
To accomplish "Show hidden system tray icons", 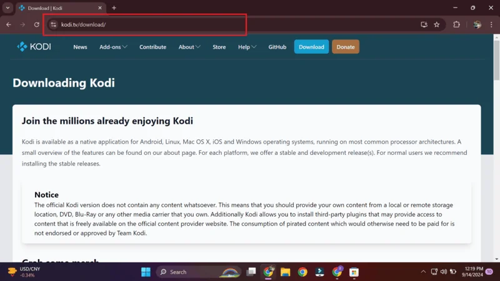I will pyautogui.click(x=423, y=272).
